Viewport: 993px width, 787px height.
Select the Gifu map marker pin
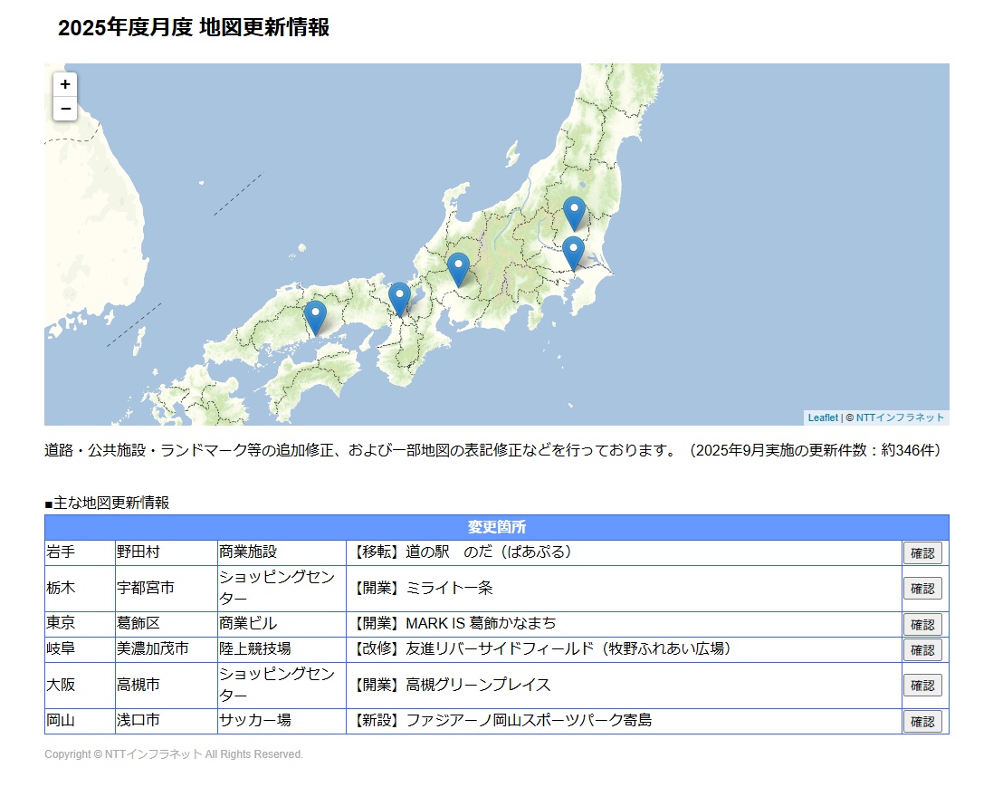pyautogui.click(x=459, y=270)
